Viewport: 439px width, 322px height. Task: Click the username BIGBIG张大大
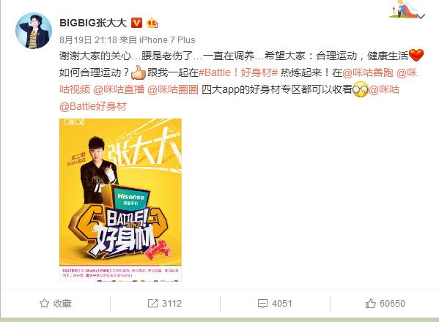coord(93,23)
